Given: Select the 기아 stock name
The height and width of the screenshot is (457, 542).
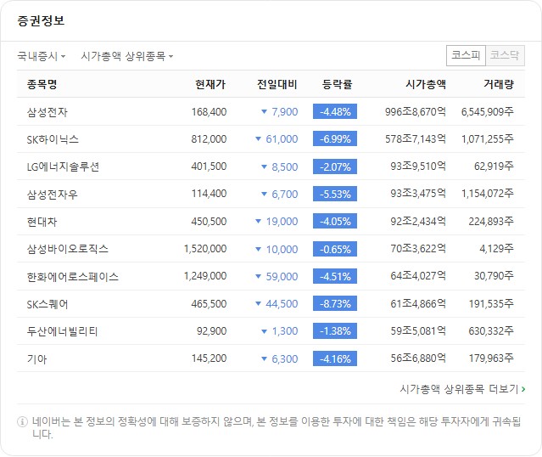Looking at the screenshot, I should pos(36,358).
